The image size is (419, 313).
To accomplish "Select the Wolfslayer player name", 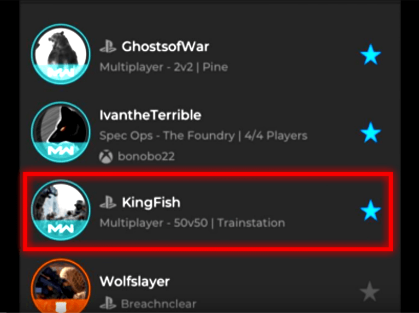I will (x=135, y=282).
